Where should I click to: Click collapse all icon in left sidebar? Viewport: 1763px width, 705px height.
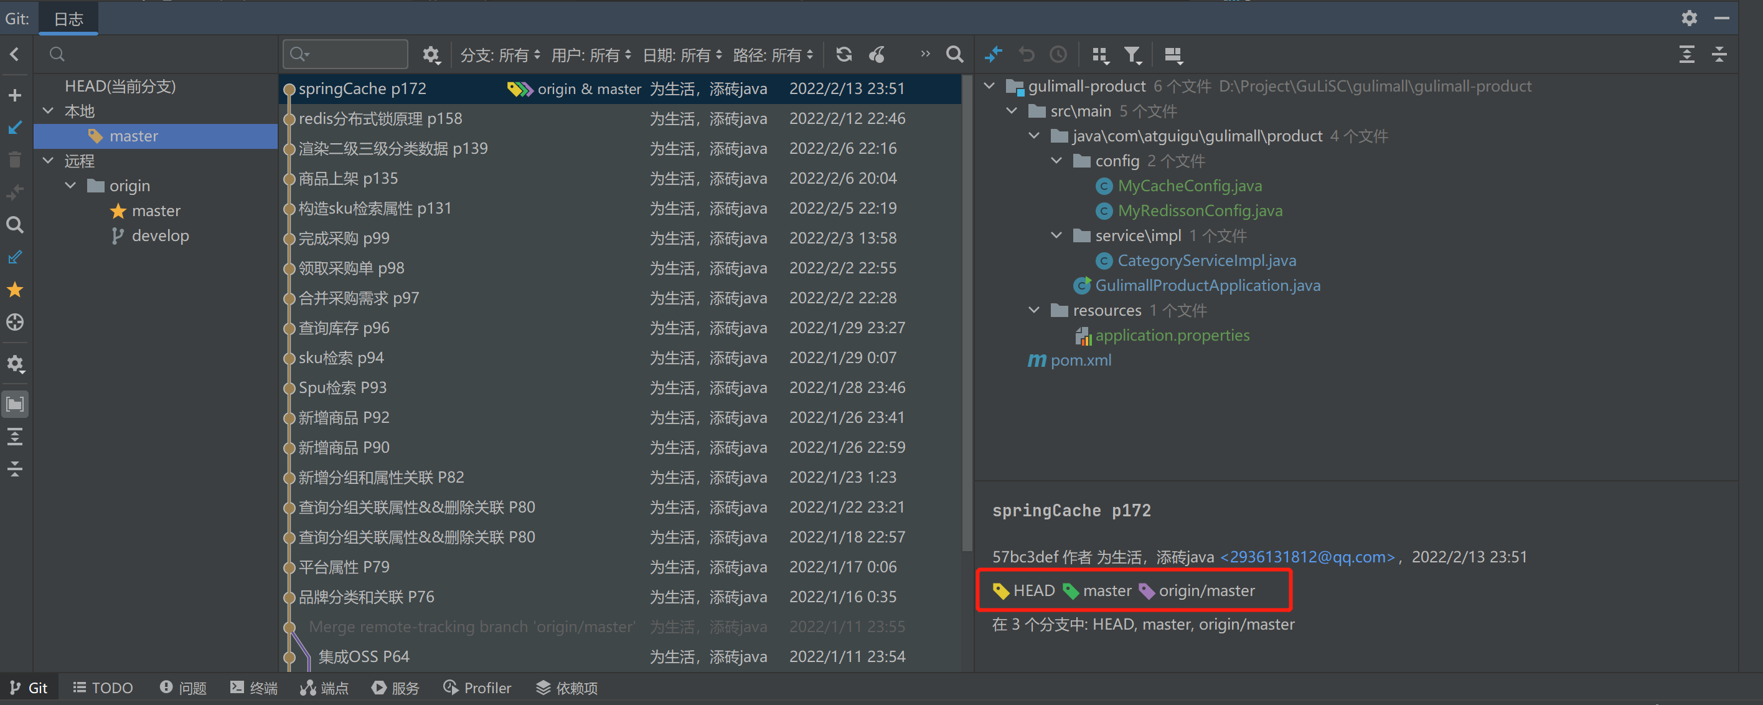click(14, 469)
